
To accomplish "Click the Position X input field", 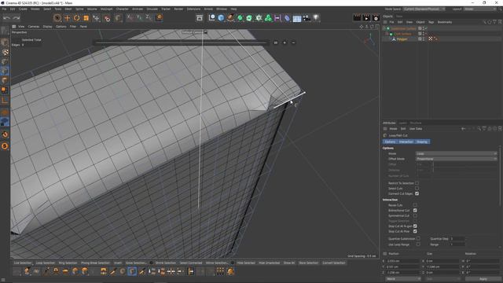I will point(403,261).
